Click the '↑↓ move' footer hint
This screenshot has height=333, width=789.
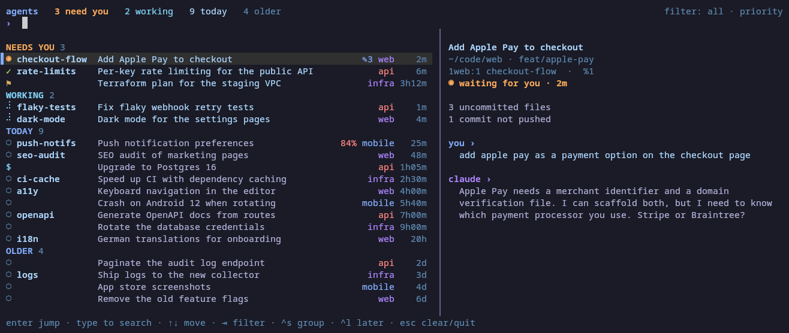coord(186,323)
